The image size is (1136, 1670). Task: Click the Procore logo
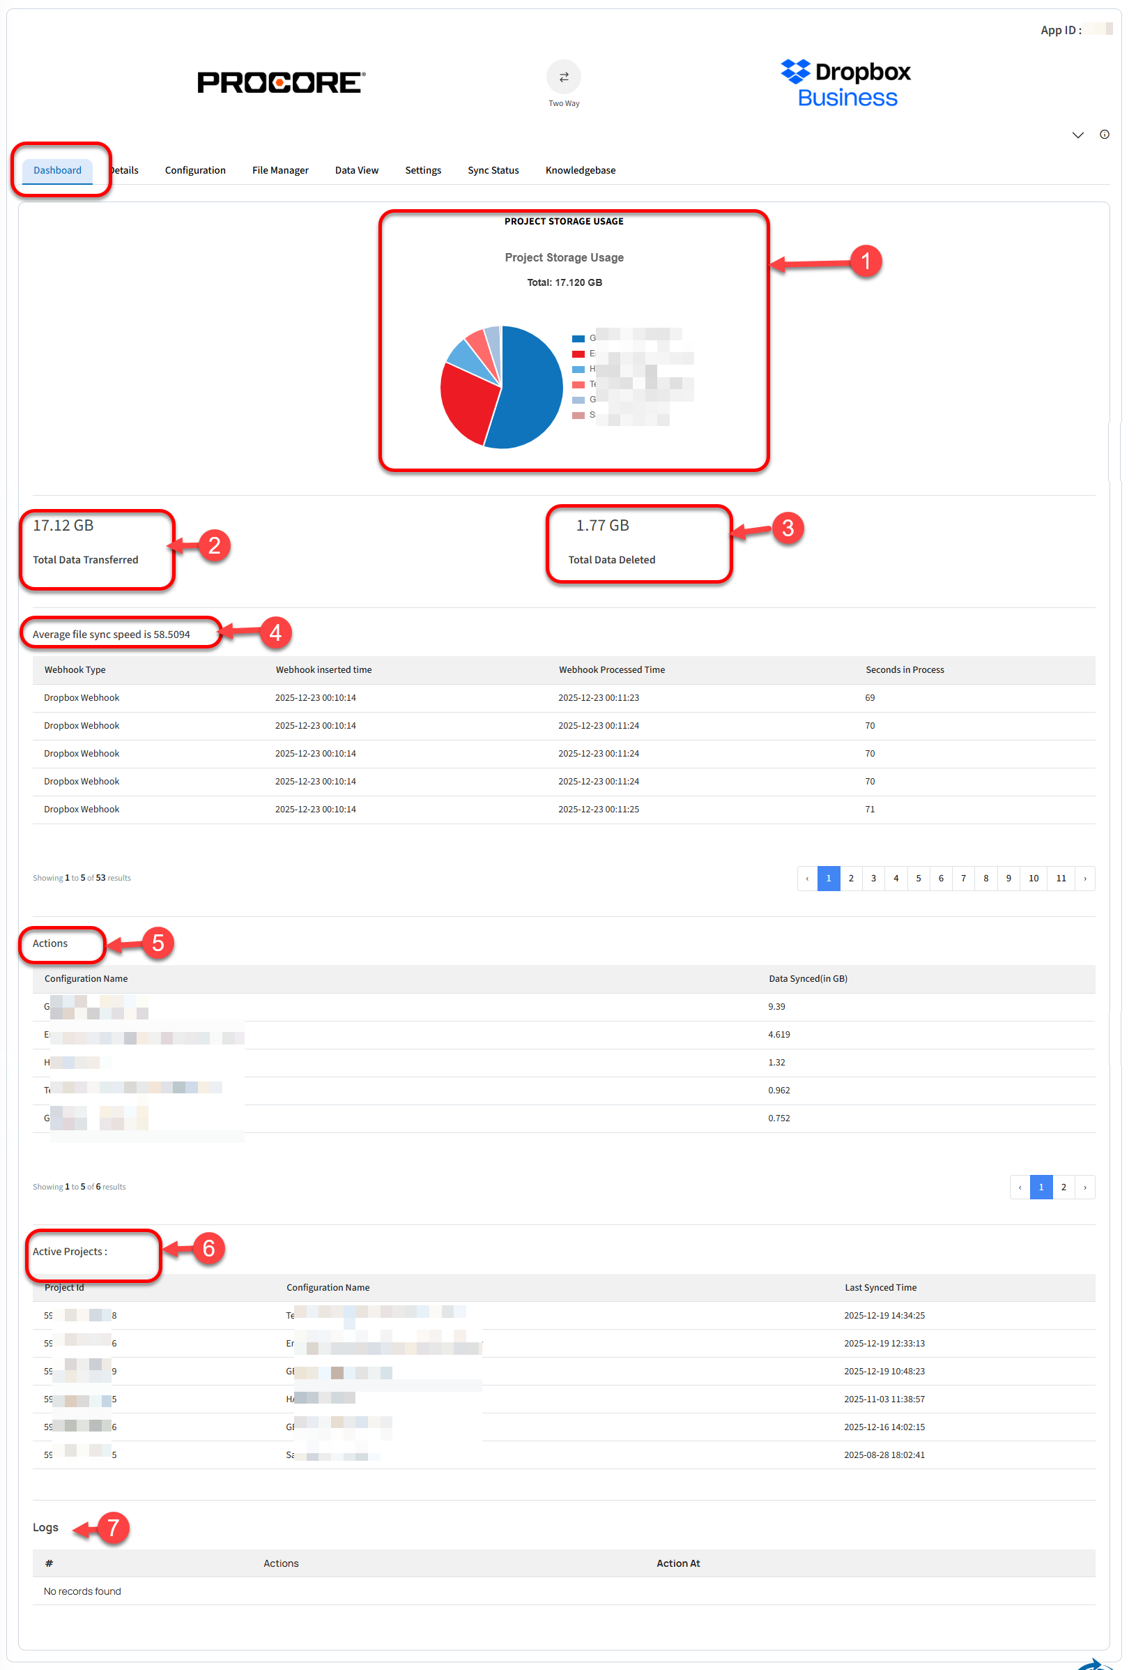[x=281, y=83]
